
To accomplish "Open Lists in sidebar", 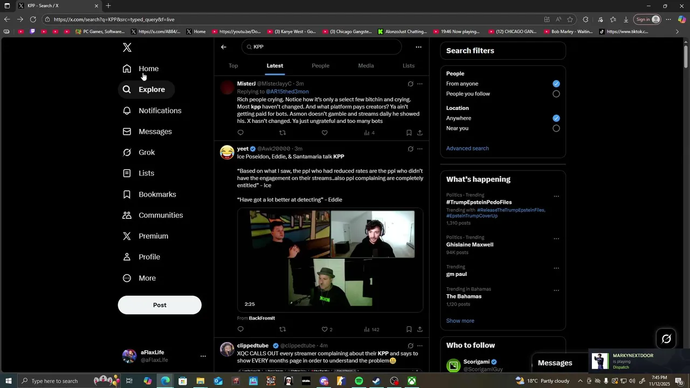I will [x=139, y=173].
